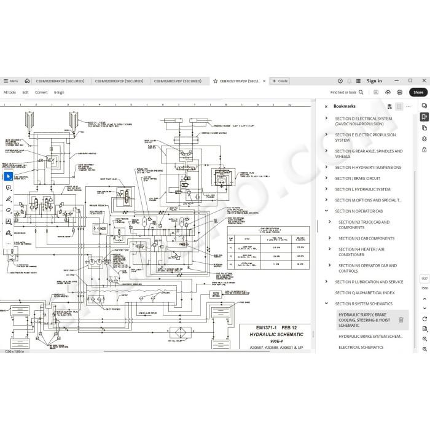Click the Find text or tools field
Viewport: 430px width, 430px height.
point(343,92)
